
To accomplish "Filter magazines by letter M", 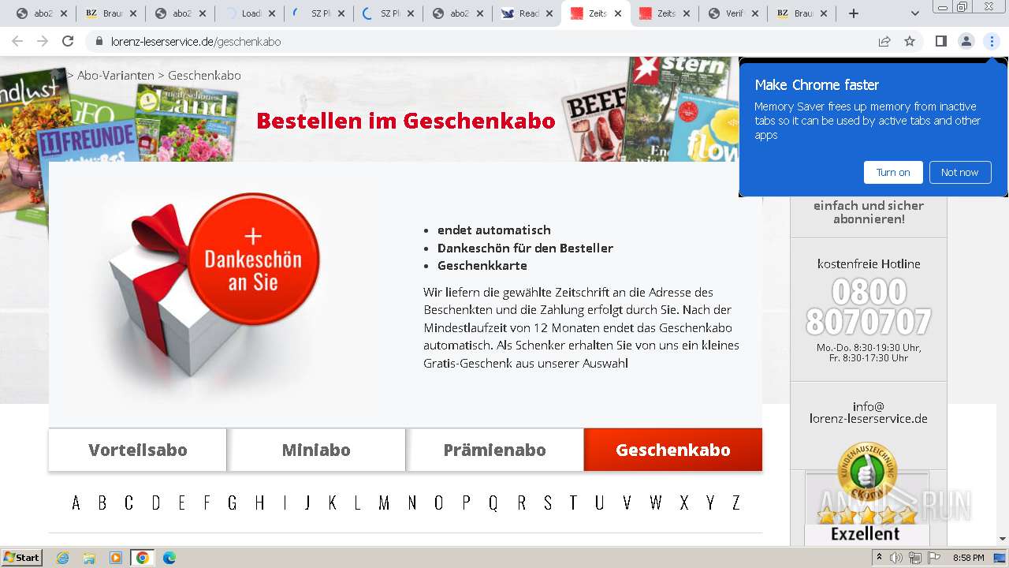I will point(384,503).
